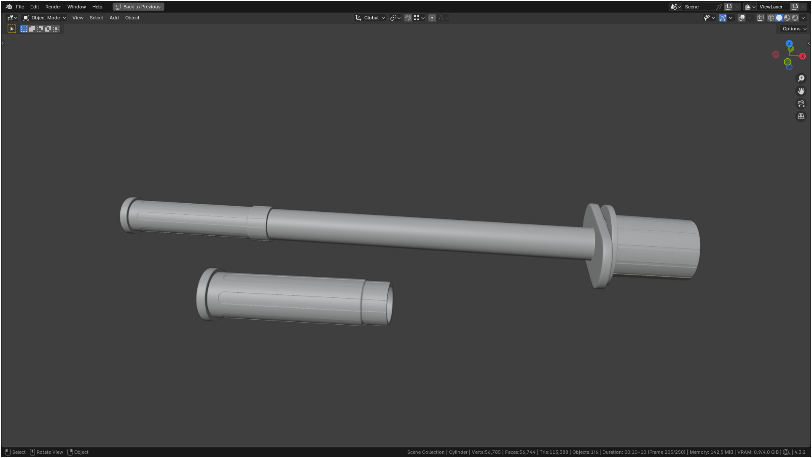The width and height of the screenshot is (812, 458).
Task: Expand the toolbar with left edge arrow
Action: pyautogui.click(x=3, y=43)
